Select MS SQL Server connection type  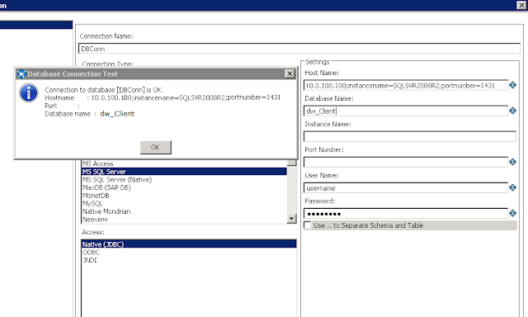tap(184, 172)
